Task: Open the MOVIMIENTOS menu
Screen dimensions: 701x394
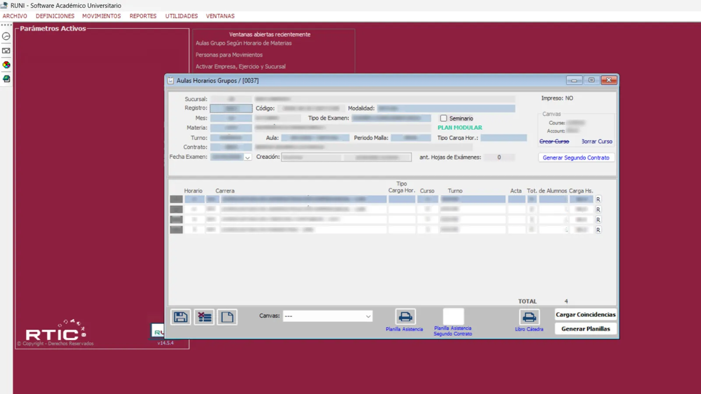Action: [102, 16]
